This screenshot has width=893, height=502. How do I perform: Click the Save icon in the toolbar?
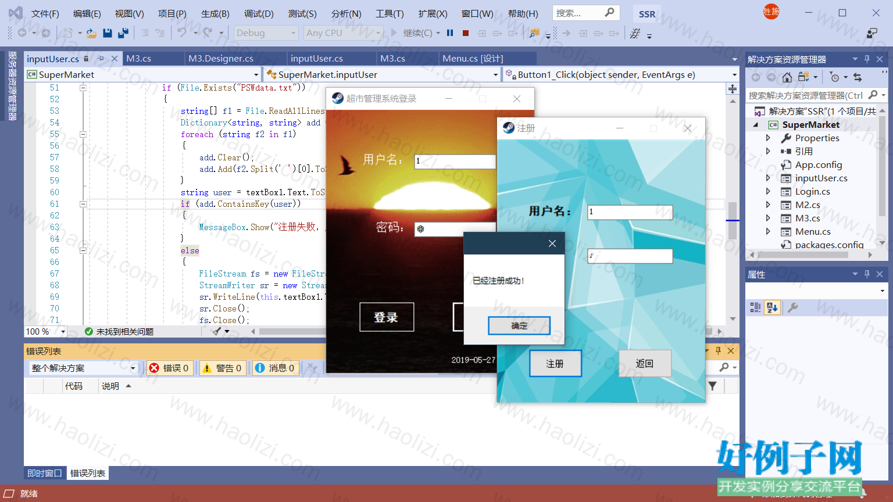point(107,33)
